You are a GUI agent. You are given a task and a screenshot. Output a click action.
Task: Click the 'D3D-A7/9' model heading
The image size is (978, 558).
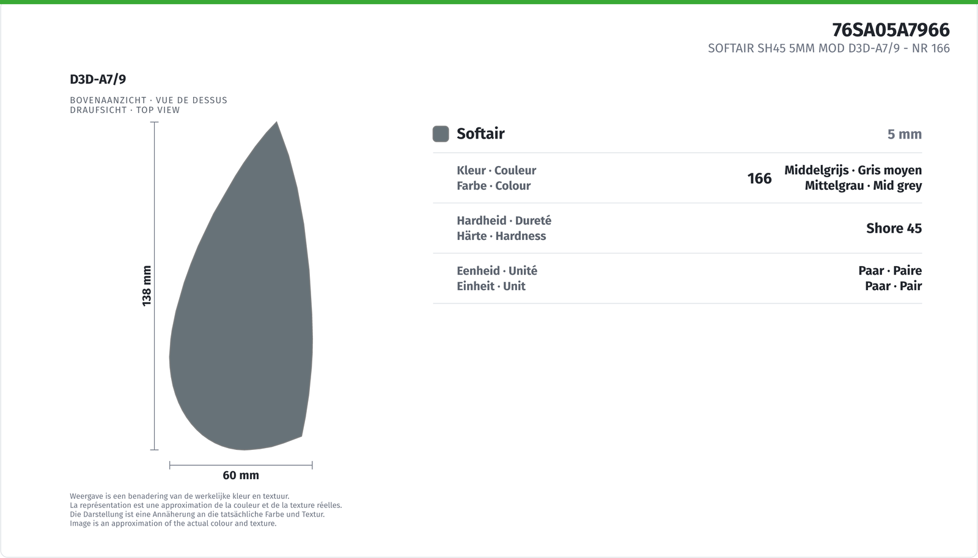pos(98,79)
